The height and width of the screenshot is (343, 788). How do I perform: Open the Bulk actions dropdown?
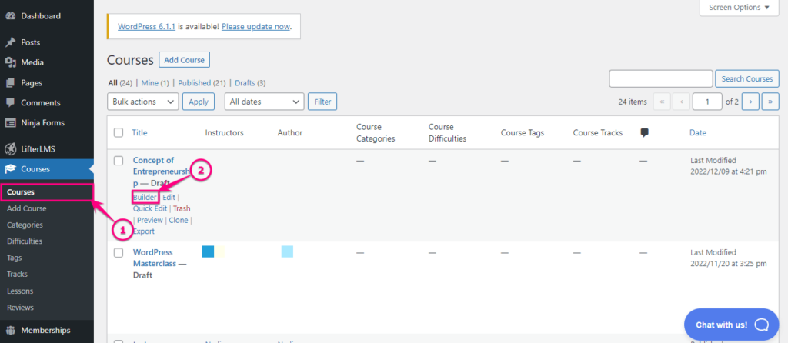pos(142,102)
